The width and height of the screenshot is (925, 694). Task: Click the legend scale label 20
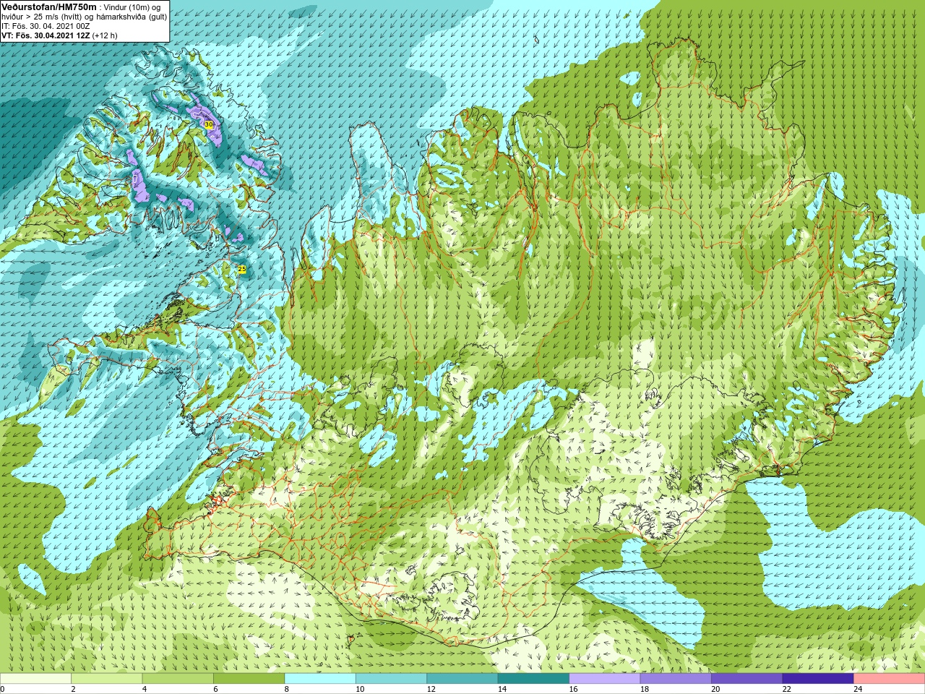click(715, 689)
